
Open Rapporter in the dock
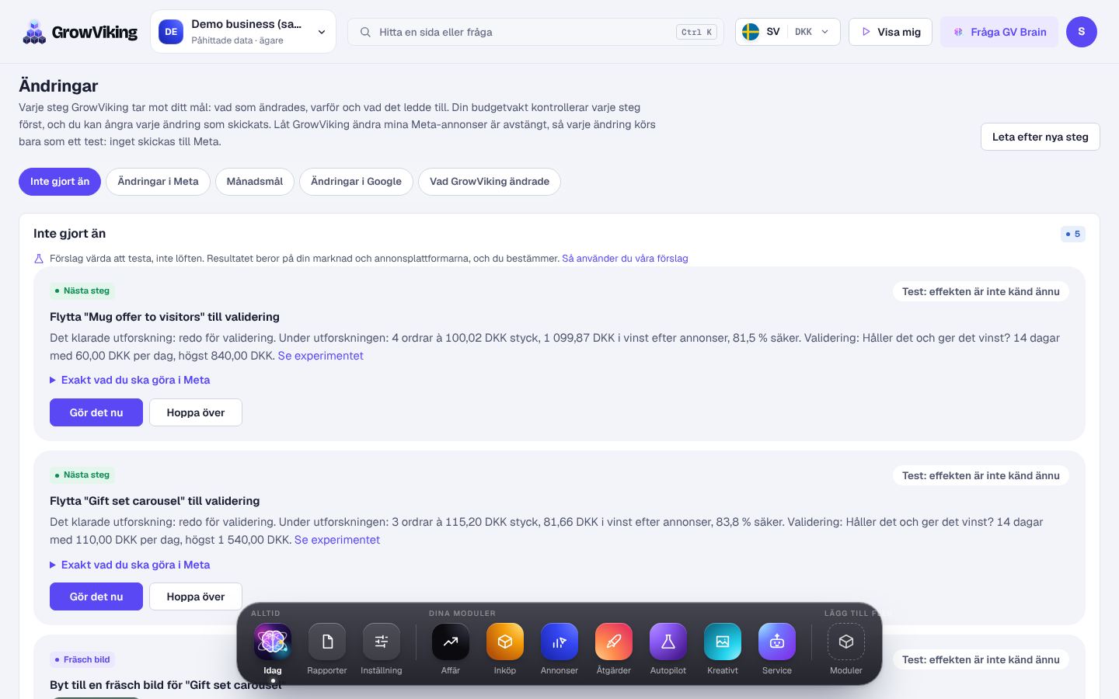[327, 642]
